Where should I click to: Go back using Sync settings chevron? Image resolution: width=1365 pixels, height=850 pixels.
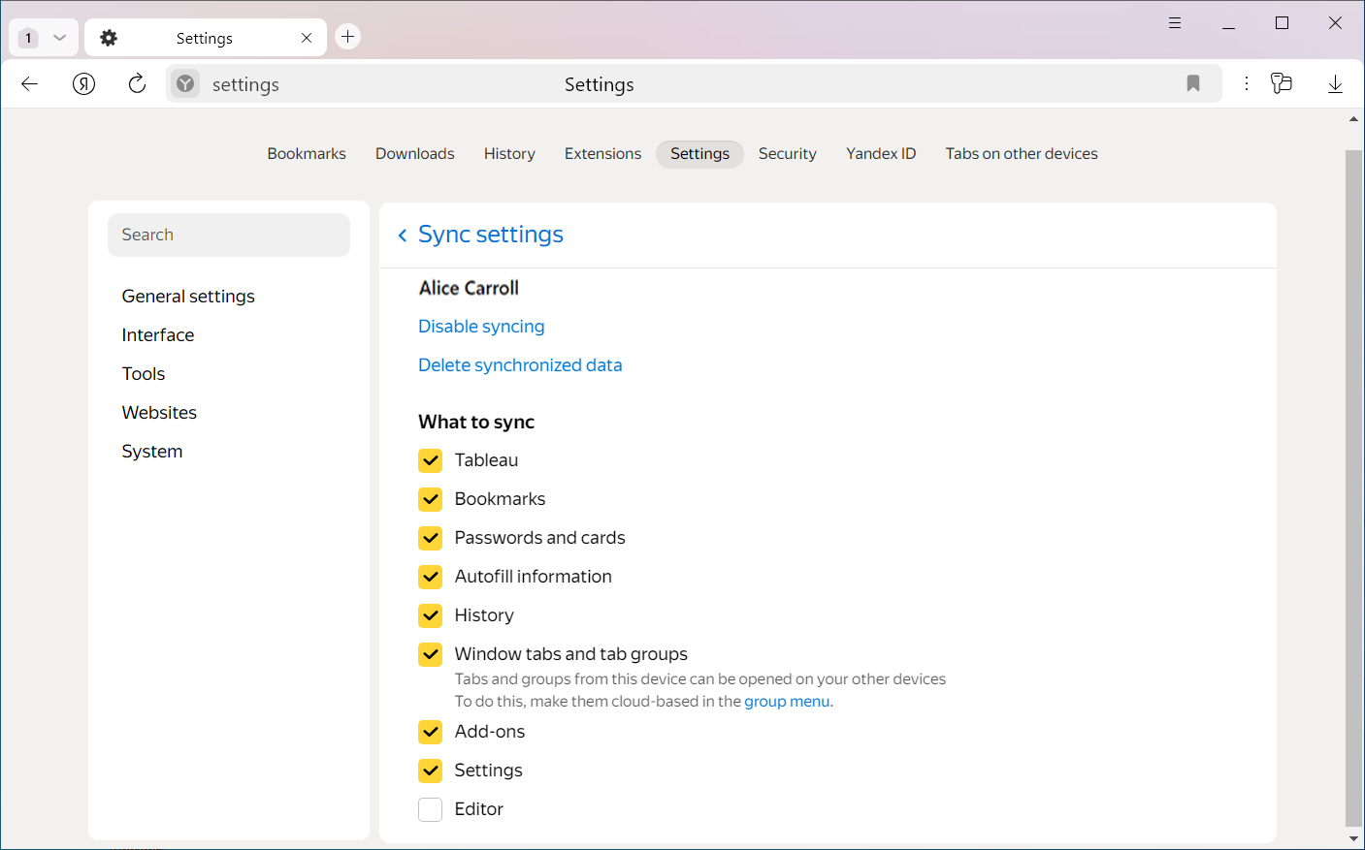point(403,236)
